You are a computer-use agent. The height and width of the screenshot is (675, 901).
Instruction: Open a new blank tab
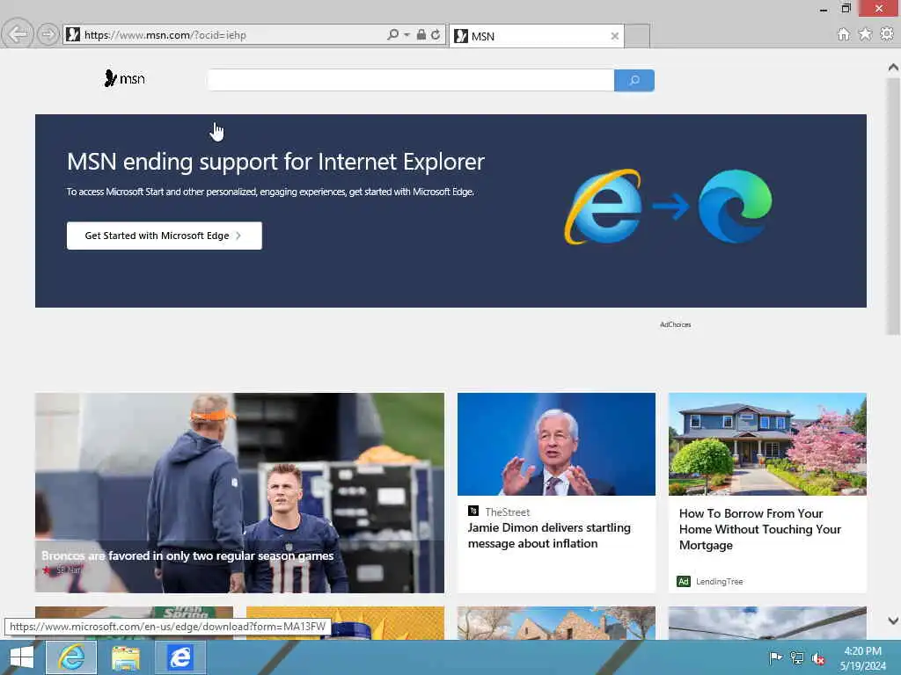coord(637,36)
